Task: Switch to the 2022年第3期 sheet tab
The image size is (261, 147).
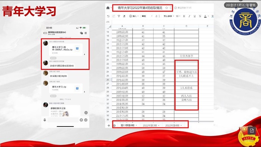Action: click(x=151, y=125)
